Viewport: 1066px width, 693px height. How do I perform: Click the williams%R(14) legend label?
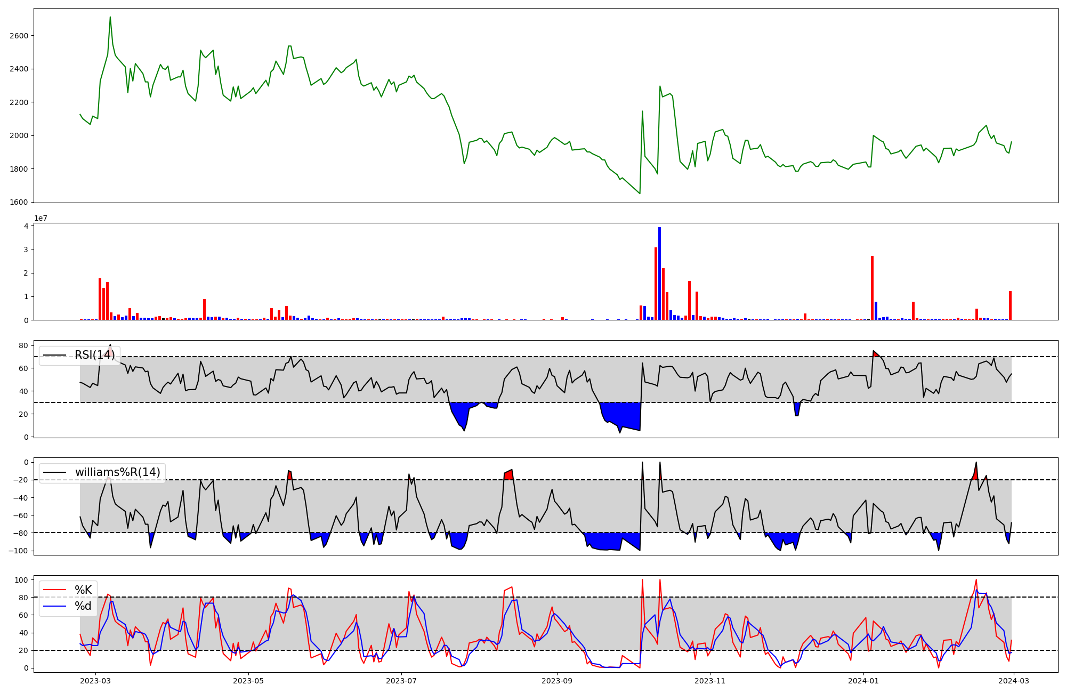[x=117, y=472]
